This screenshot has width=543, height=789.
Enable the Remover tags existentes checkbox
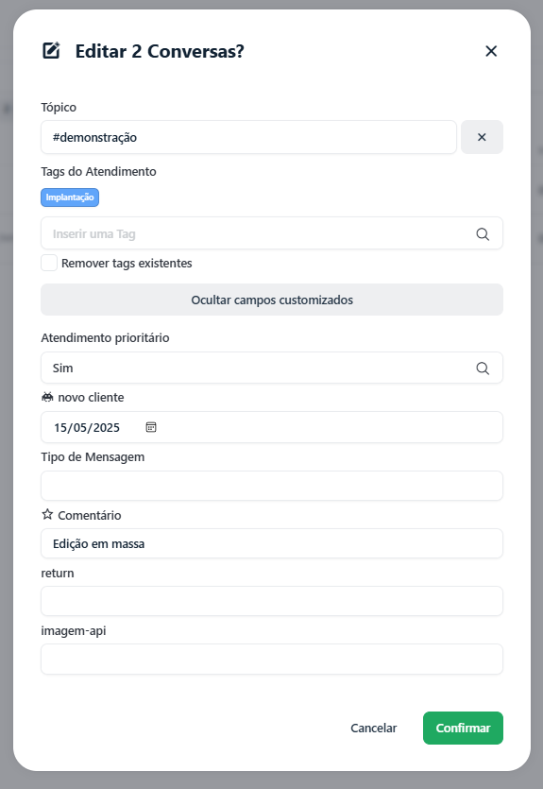[x=49, y=263]
